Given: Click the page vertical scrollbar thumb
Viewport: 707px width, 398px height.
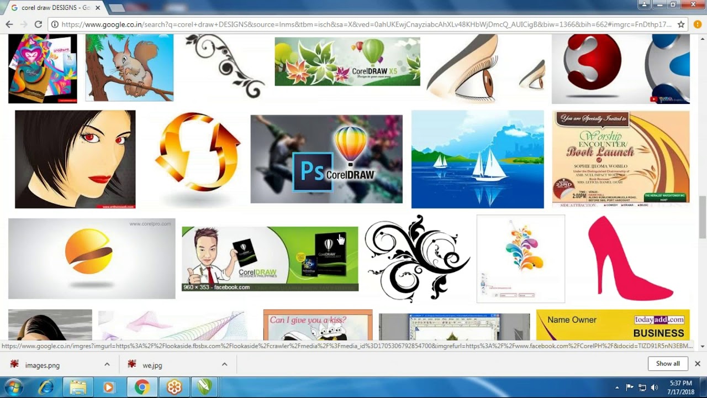Looking at the screenshot, I should [703, 217].
